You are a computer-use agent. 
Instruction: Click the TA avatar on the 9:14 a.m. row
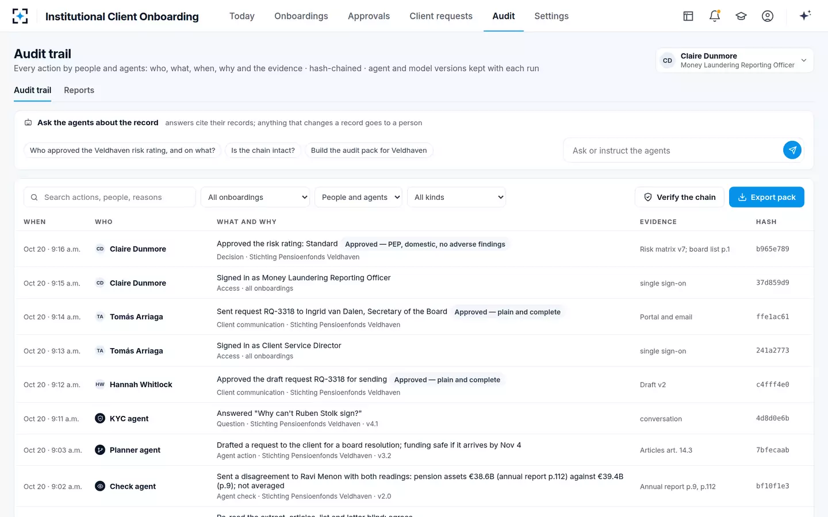click(100, 317)
